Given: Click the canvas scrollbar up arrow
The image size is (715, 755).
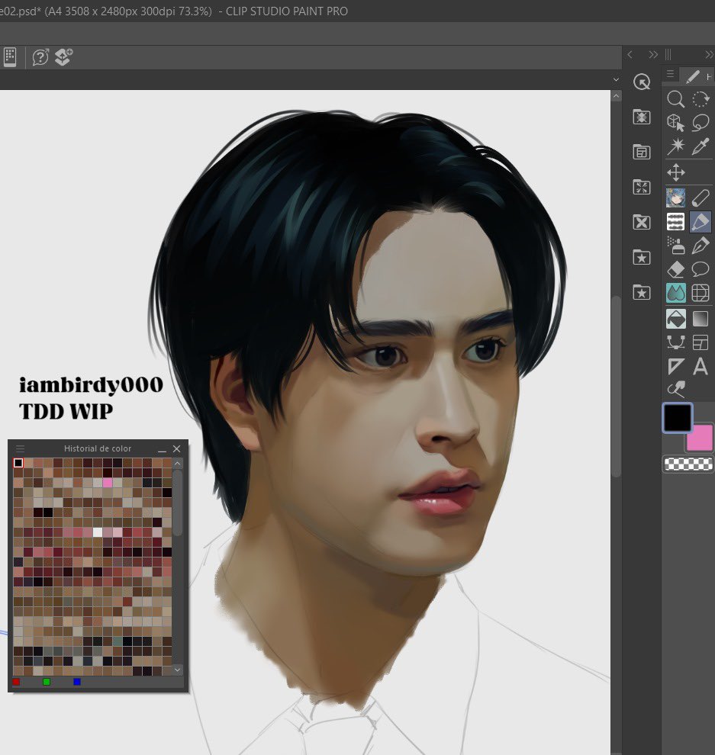Looking at the screenshot, I should coord(616,96).
